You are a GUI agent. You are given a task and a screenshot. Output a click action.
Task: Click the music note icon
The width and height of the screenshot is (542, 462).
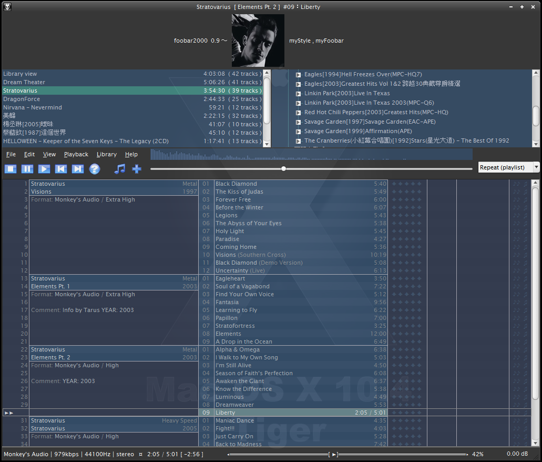click(120, 169)
